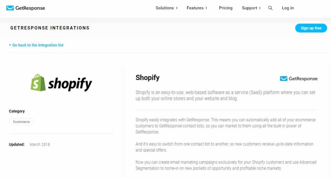This screenshot has width=331, height=178.
Task: Click the envelope icon in the Shopify card
Action: click(x=283, y=79)
